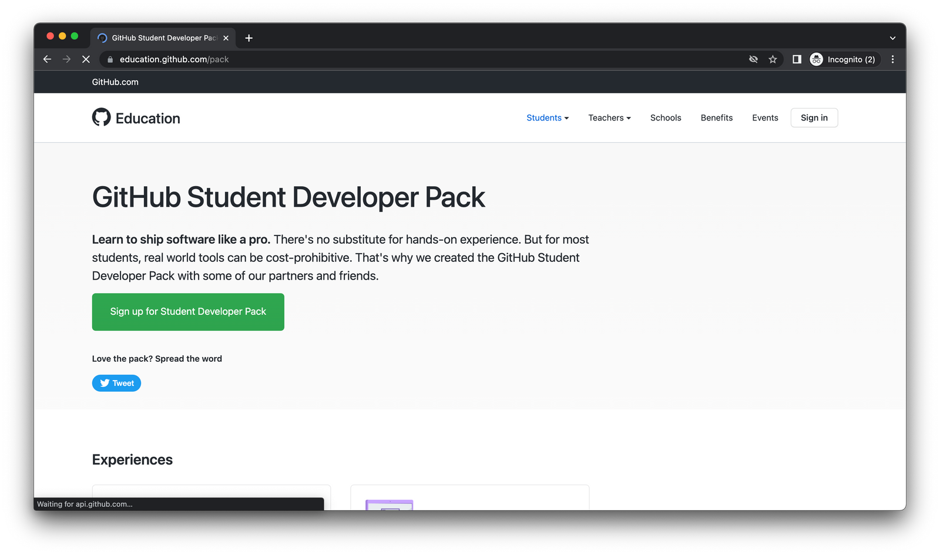The image size is (940, 555).
Task: Click the Tweet button
Action: (x=116, y=383)
